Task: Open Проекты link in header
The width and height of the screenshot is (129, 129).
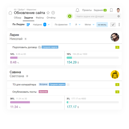Action: 87,10
